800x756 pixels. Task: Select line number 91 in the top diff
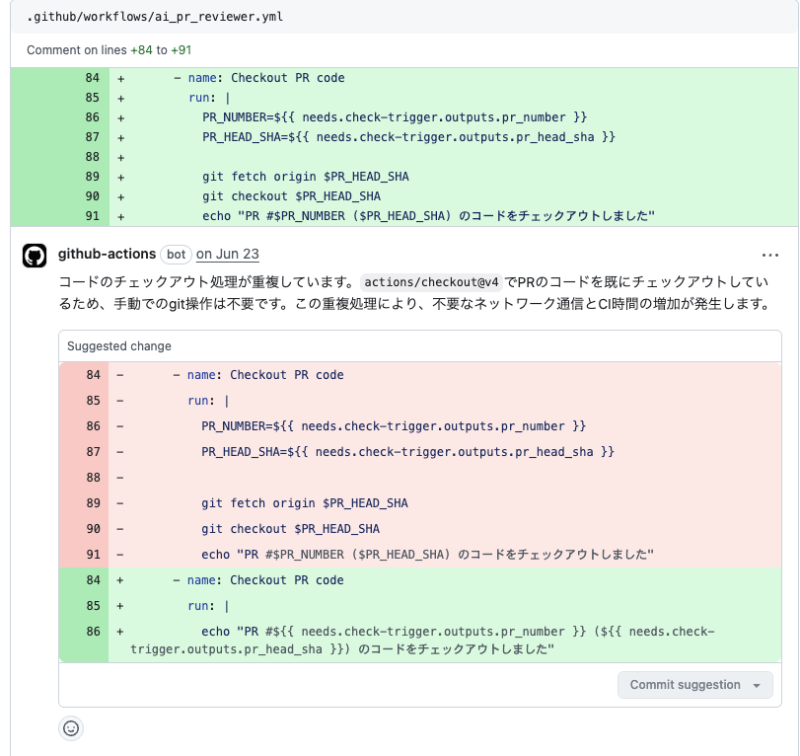pyautogui.click(x=93, y=216)
